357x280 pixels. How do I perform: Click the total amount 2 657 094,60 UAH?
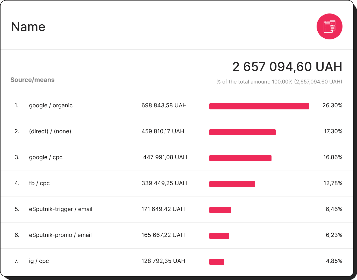(287, 67)
